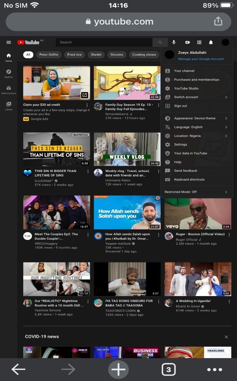Screen dimensions: 237x381
Task: Open Help from account menu
Action: [x=197, y=162]
